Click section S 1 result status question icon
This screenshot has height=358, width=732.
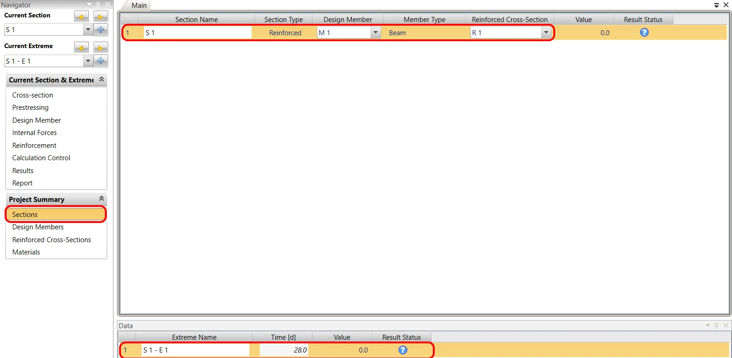point(644,33)
